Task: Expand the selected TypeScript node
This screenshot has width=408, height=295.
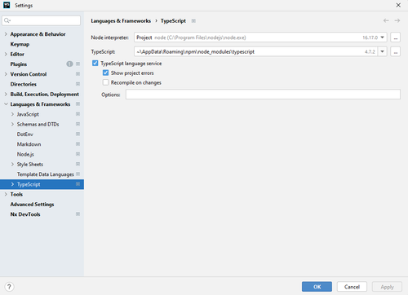Action: pyautogui.click(x=12, y=184)
